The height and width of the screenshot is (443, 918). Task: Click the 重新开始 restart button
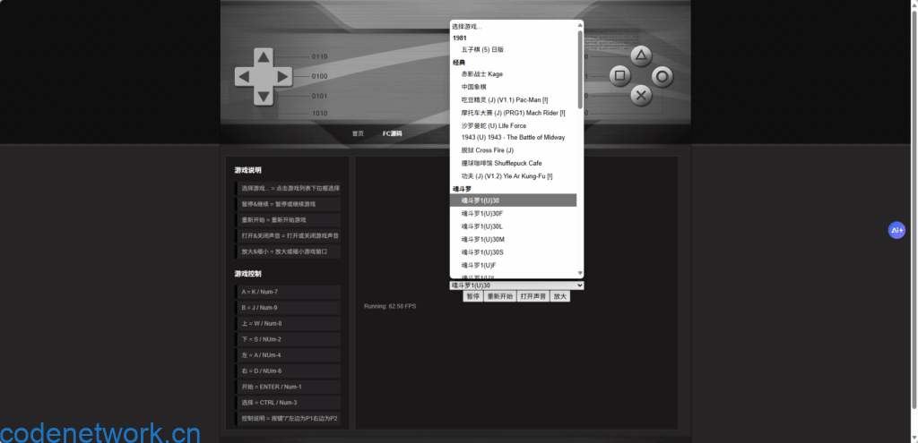coord(499,296)
